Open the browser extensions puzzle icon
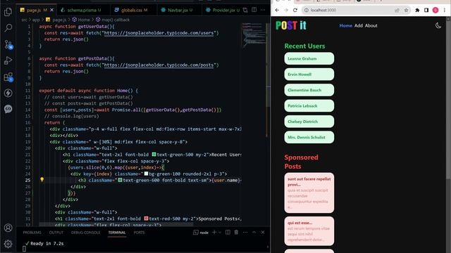The width and height of the screenshot is (451, 253). tap(417, 10)
